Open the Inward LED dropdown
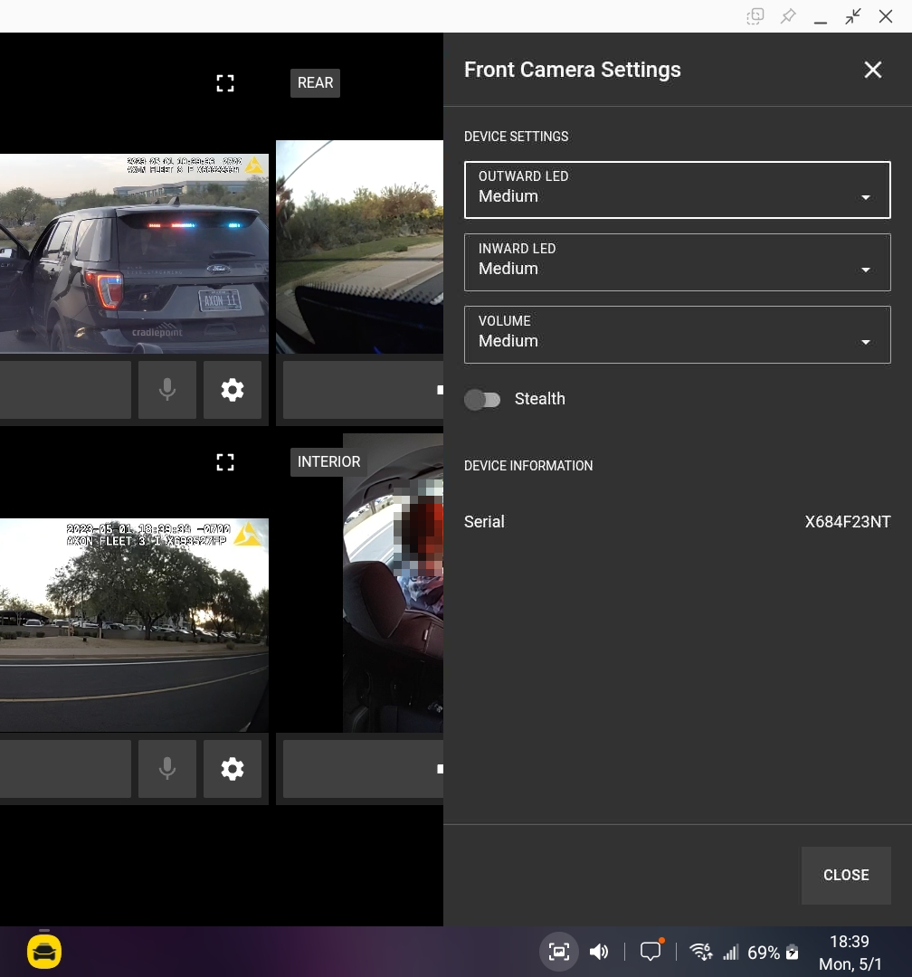The height and width of the screenshot is (977, 912). [677, 262]
